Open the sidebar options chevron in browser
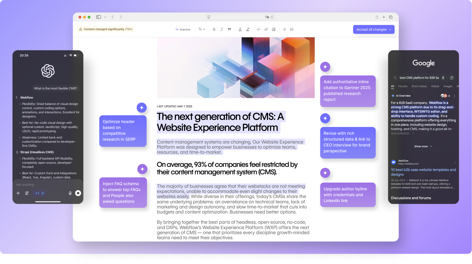Image resolution: width=472 pixels, height=264 pixels. (x=105, y=17)
